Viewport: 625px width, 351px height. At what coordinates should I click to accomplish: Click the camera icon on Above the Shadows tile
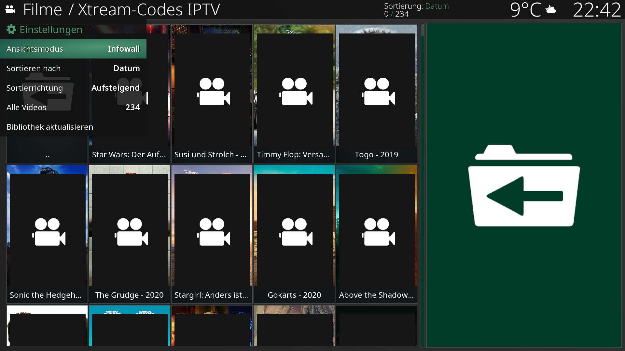click(x=378, y=232)
